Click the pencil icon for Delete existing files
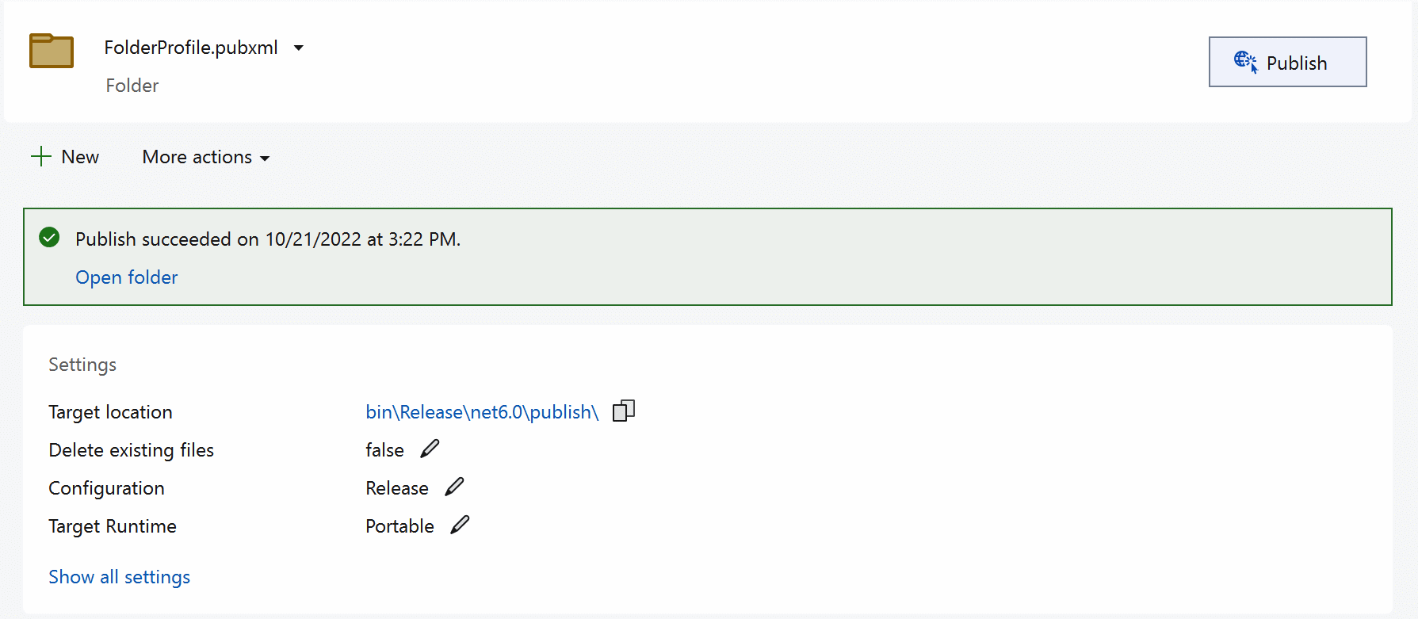This screenshot has height=619, width=1418. coord(429,449)
